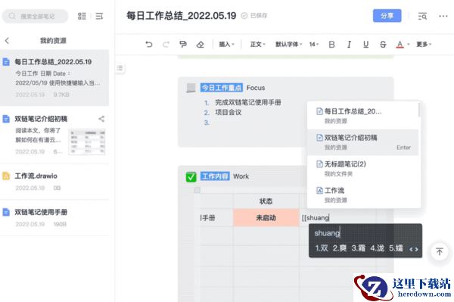This screenshot has height=302, width=454.
Task: Click the redo arrow icon
Action: (166, 45)
